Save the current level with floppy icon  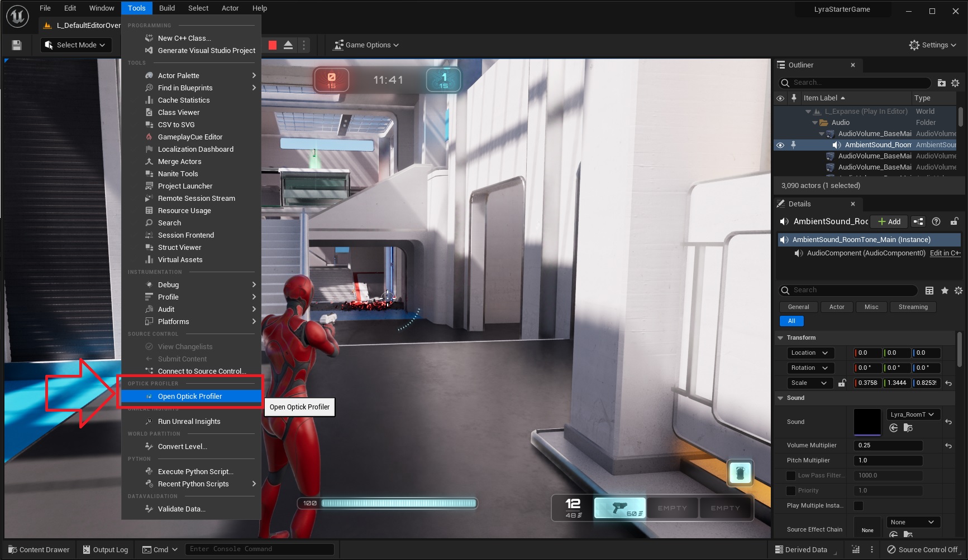(17, 45)
